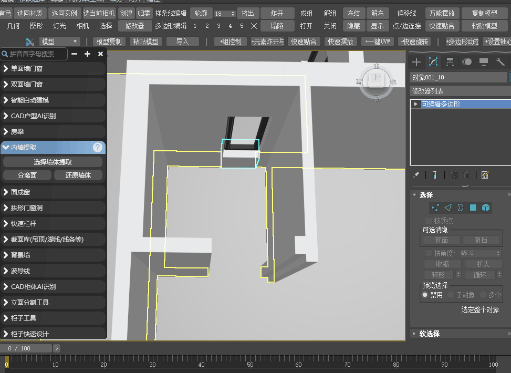The image size is (511, 373).
Task: Select Vertex sub-object level icon
Action: (435, 208)
